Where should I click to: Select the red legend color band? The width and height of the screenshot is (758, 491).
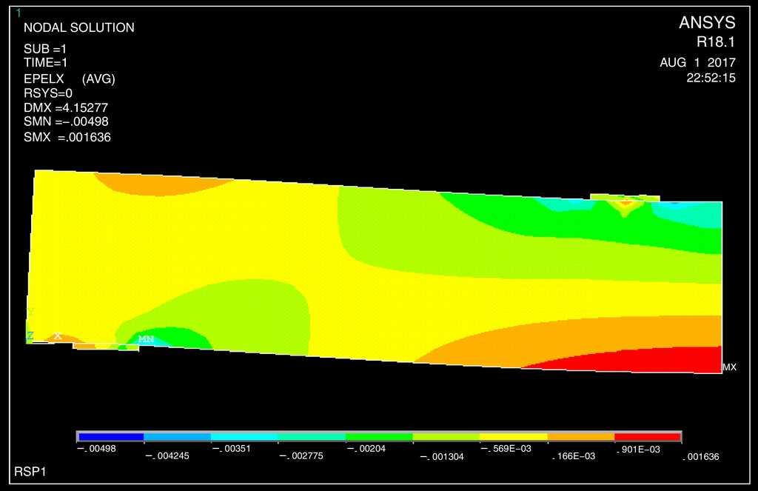pyautogui.click(x=648, y=437)
